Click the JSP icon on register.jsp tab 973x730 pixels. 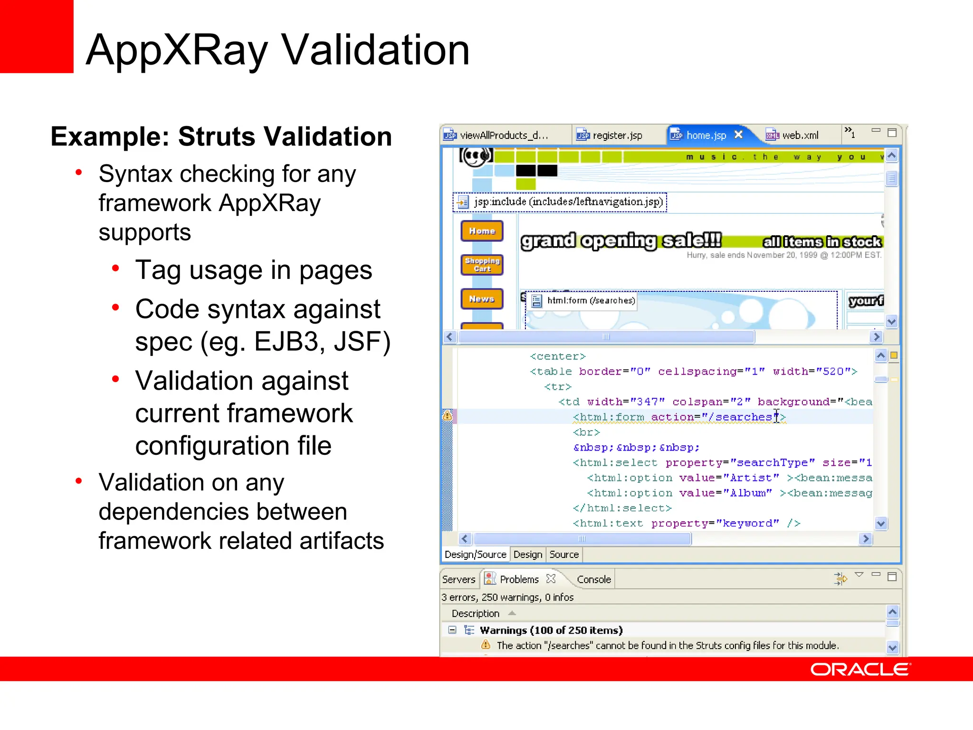pos(583,135)
